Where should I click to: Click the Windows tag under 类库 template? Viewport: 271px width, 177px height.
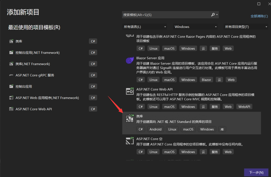(207, 129)
